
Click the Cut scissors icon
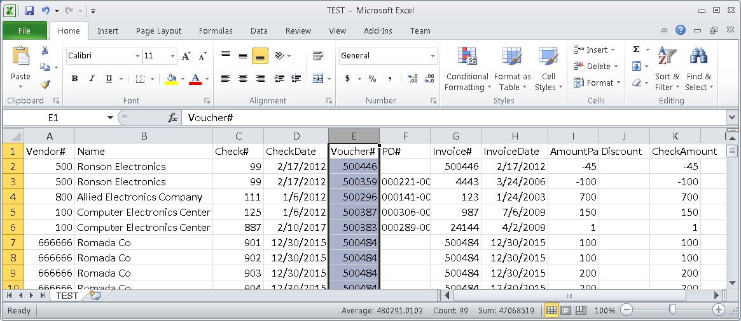pyautogui.click(x=45, y=51)
